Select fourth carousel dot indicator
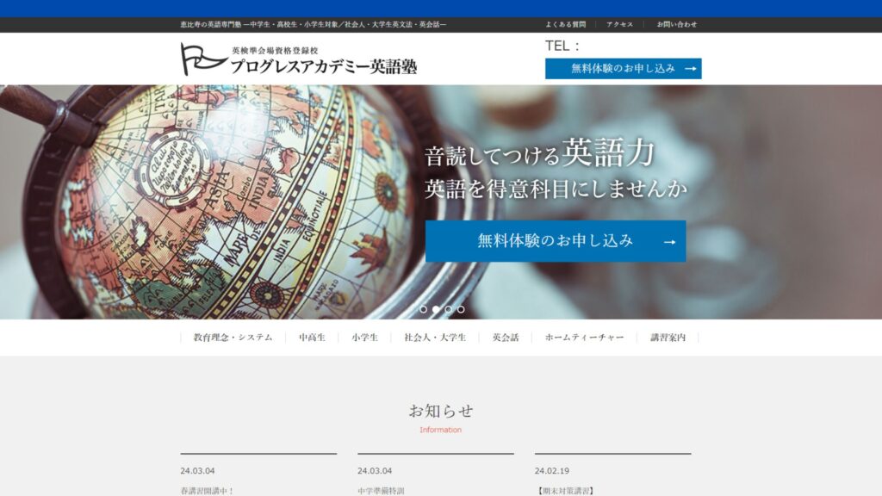This screenshot has width=882, height=496. [461, 309]
